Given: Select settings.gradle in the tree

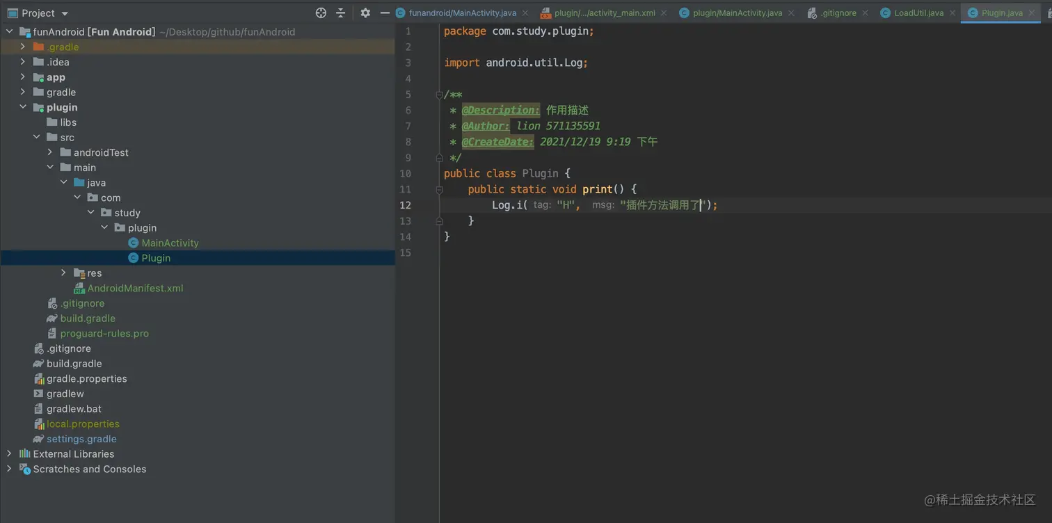Looking at the screenshot, I should point(81,439).
